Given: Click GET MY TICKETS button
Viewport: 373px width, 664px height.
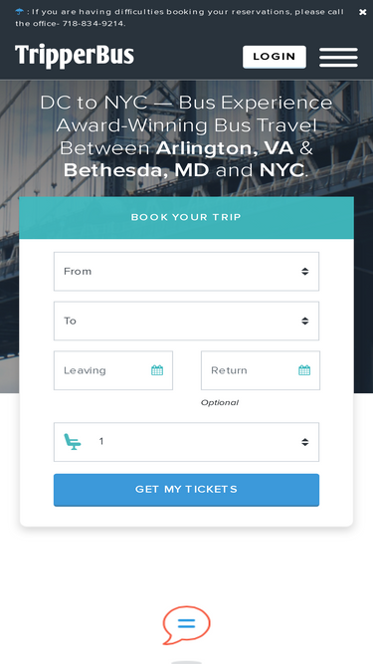Looking at the screenshot, I should 187,490.
